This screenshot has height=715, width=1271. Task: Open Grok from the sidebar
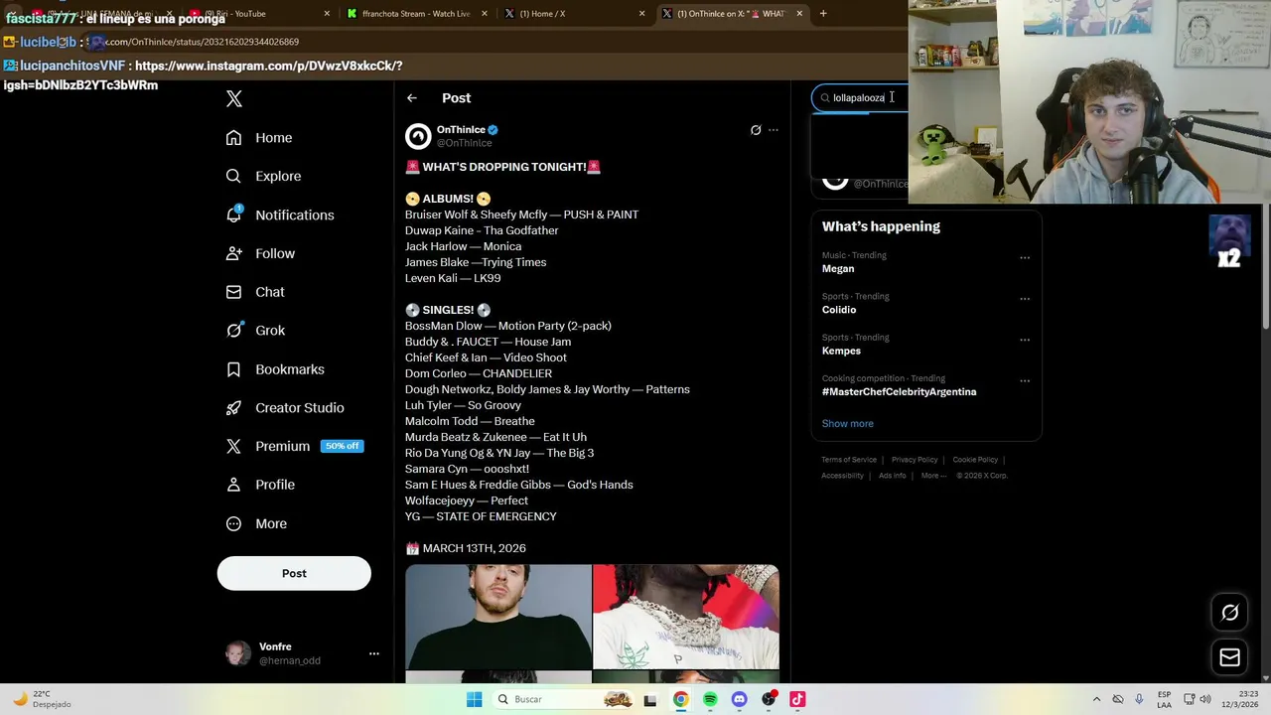coord(255,331)
